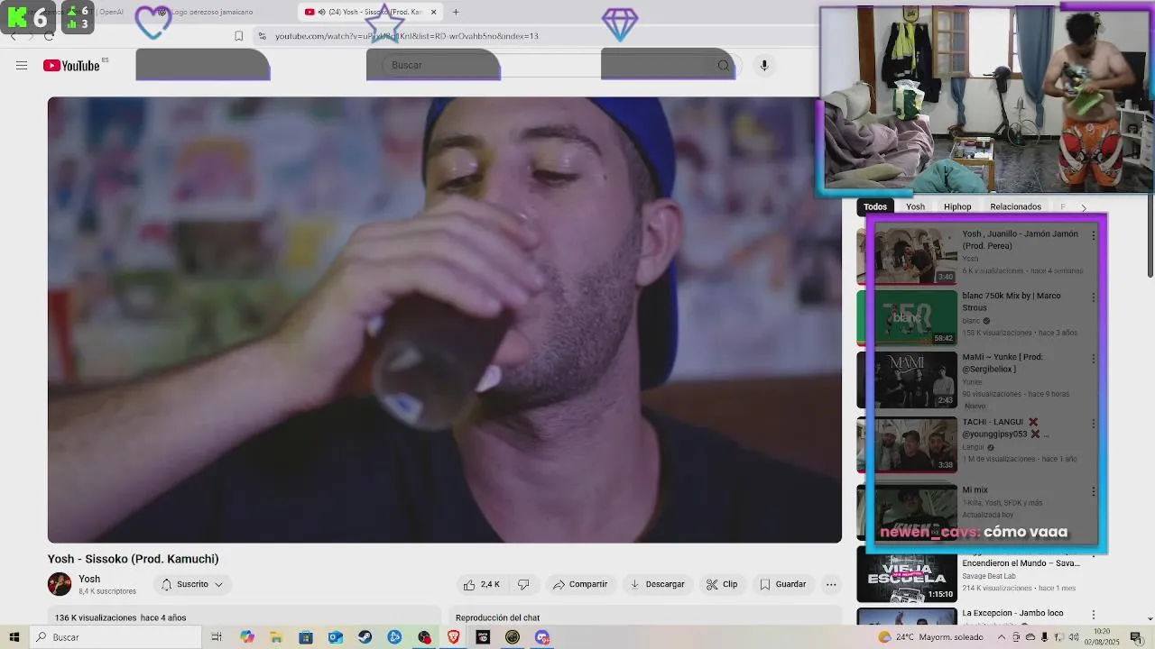Open title 'blanc 750k Mix by | Marco Strous'
The width and height of the screenshot is (1155, 649).
pyautogui.click(x=1012, y=301)
